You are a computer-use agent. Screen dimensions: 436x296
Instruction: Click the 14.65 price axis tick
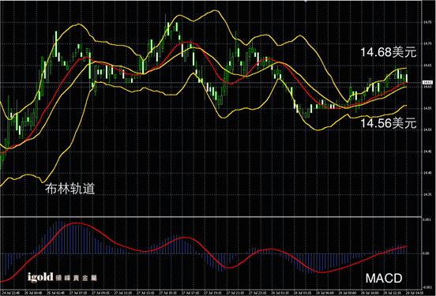coord(427,66)
